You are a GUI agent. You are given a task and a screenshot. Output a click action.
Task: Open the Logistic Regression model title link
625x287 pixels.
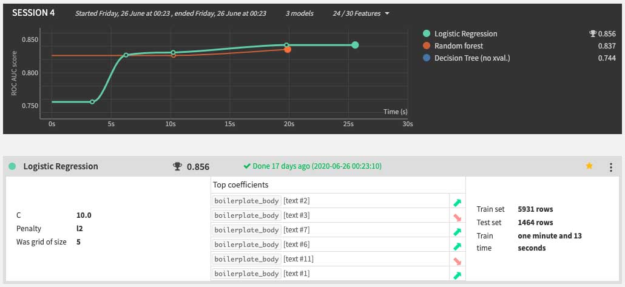tap(61, 166)
